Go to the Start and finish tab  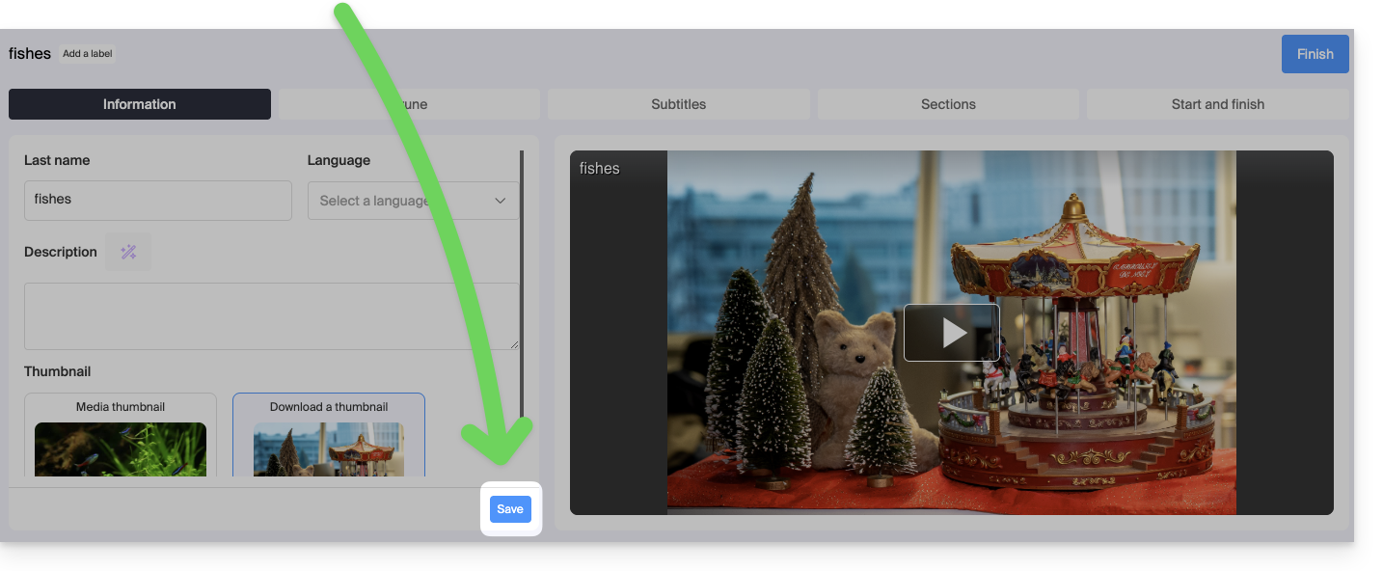tap(1217, 104)
